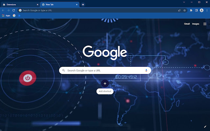The width and height of the screenshot is (210, 131).
Task: Open the blue puzzle bookmark icon
Action: (x=19, y=16)
